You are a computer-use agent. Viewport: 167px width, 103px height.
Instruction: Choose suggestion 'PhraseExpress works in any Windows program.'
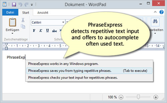click(x=89, y=64)
